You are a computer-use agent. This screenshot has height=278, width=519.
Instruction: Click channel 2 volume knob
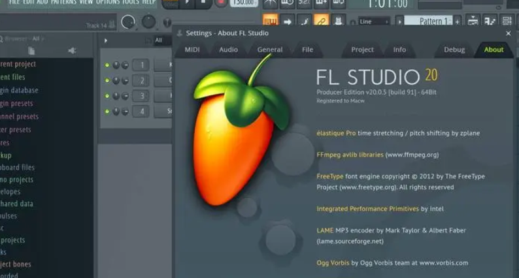point(125,80)
